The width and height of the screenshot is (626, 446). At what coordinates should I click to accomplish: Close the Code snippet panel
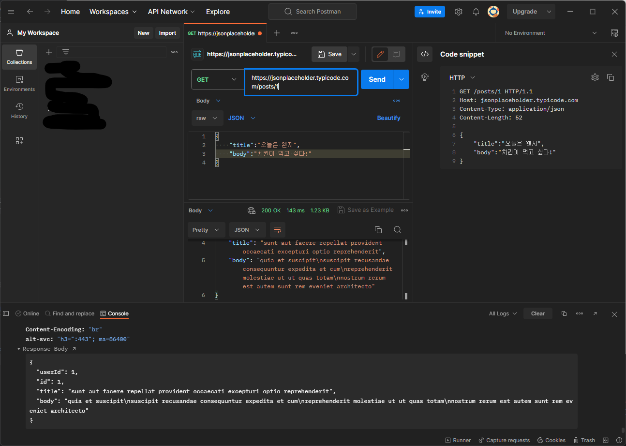614,54
